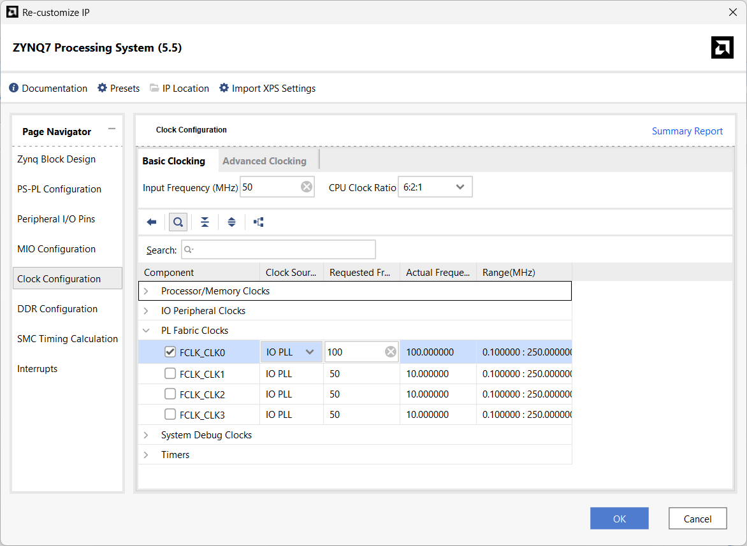
Task: Select FCLK_CLK1 requested frequency cell 50
Action: tap(361, 374)
